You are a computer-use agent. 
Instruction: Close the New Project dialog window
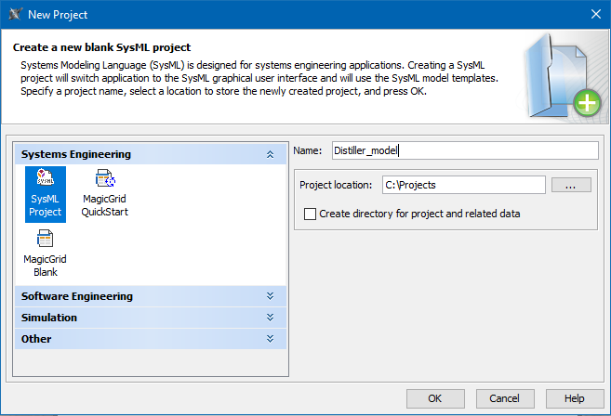595,14
